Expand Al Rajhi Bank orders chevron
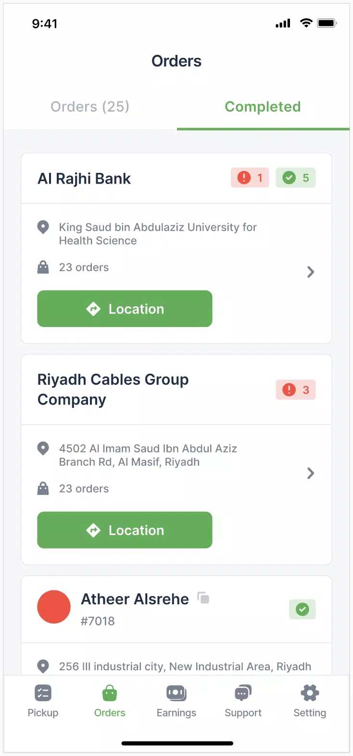 (x=311, y=272)
